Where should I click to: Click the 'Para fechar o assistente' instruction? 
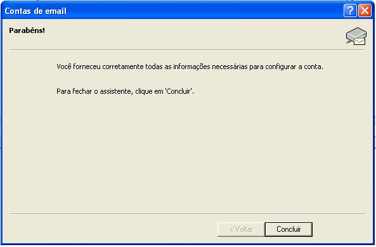click(x=125, y=91)
